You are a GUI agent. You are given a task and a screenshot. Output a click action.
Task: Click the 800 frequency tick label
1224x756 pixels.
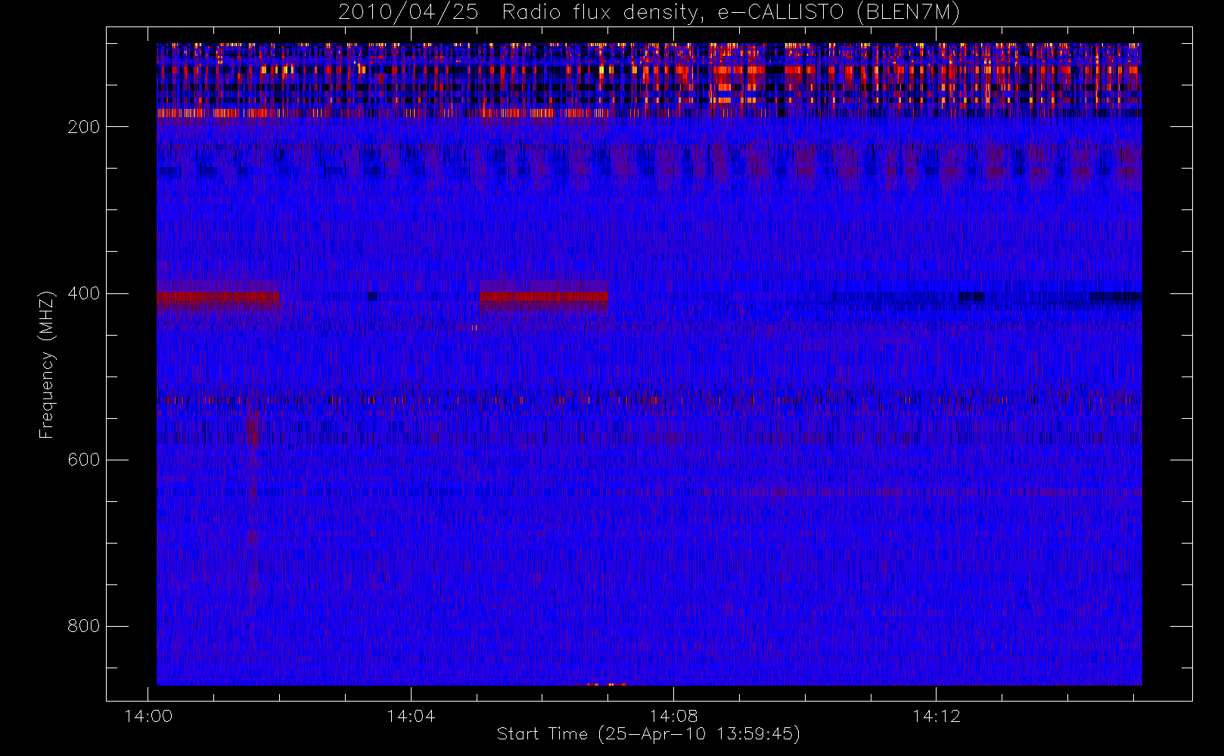[84, 626]
